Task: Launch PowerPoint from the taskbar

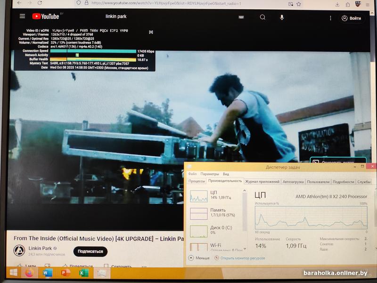Action: 66,273
